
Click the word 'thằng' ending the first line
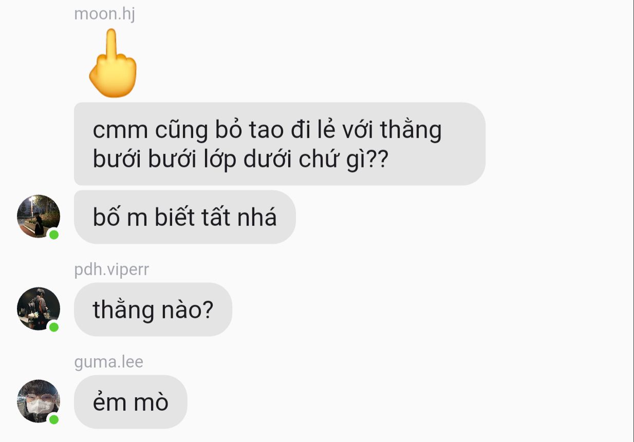pyautogui.click(x=411, y=130)
